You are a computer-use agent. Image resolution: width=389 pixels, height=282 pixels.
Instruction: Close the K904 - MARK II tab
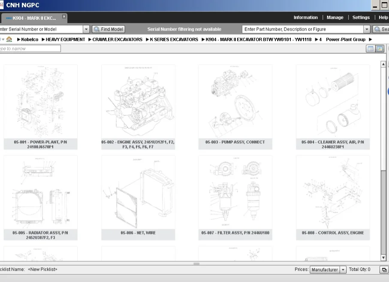[x=64, y=17]
